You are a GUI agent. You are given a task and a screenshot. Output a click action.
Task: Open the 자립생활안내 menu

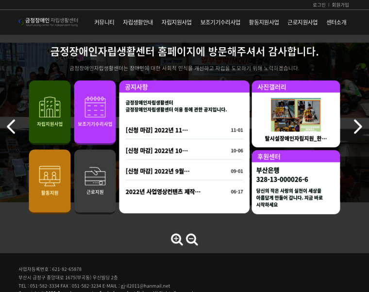pos(138,22)
